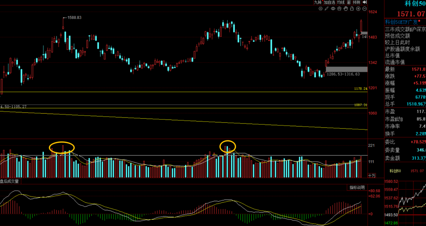Click the 涨跌 row
The image size is (426, 226).
pyautogui.click(x=405, y=77)
